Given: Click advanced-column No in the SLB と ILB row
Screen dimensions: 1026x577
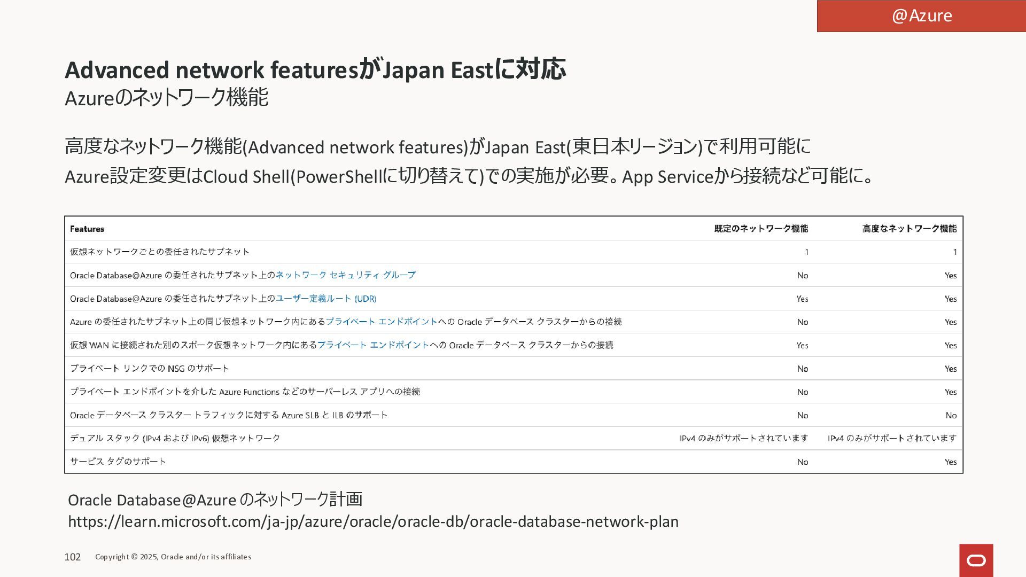Looking at the screenshot, I should 951,415.
